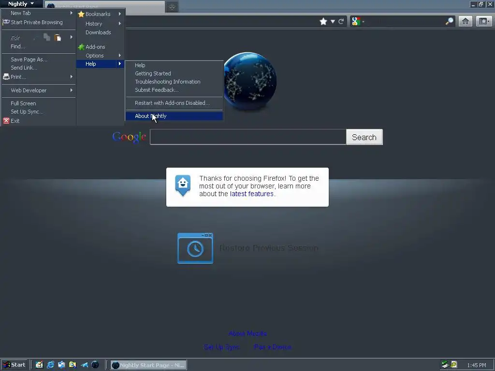The image size is (495, 371).
Task: Click the Pair a Device link
Action: 273,347
